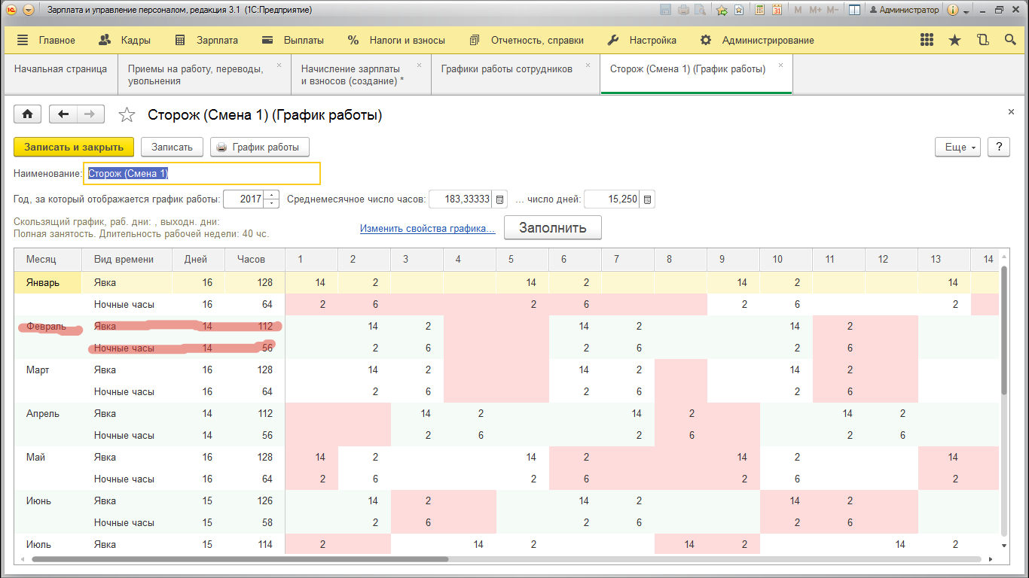The image size is (1029, 578).
Task: Increase the schedule year with up arrow
Action: (x=271, y=196)
